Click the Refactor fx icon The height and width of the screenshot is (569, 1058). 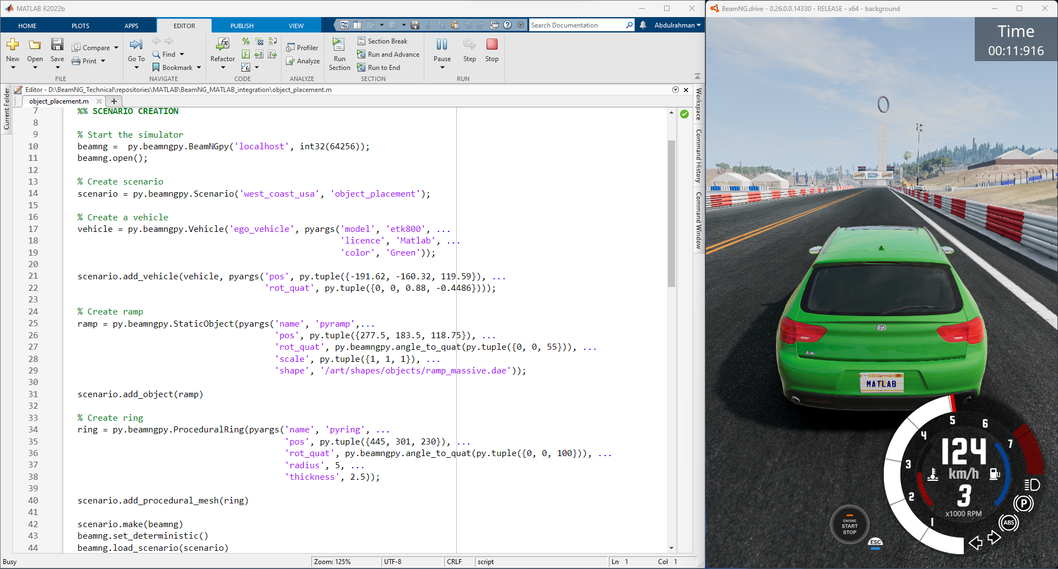click(x=223, y=44)
